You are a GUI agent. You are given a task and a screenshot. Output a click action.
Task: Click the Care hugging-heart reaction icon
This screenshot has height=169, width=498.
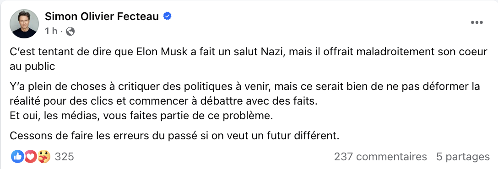point(44,156)
